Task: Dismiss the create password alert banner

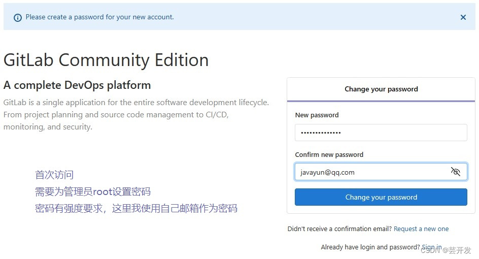Action: pos(463,17)
